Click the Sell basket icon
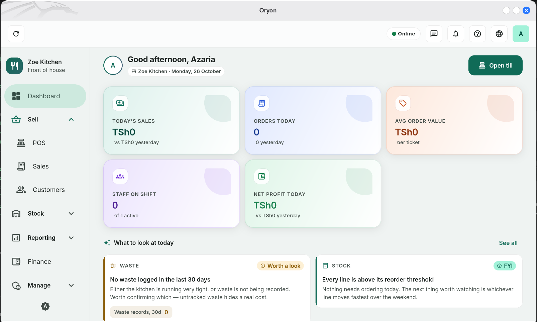 coord(16,119)
